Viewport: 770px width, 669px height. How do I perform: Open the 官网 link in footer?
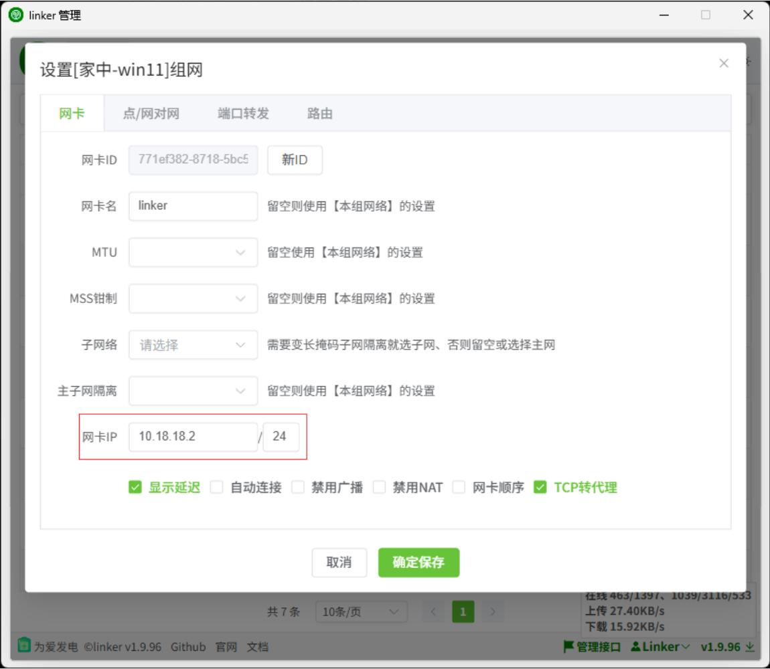(x=226, y=647)
